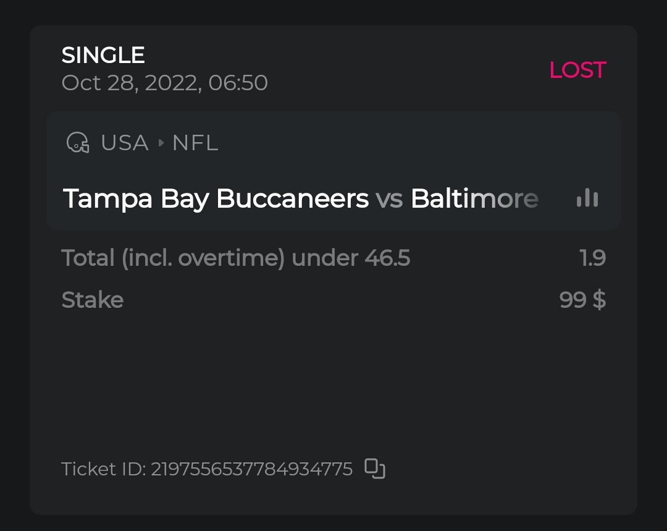Open the NFL league breadcrumb
This screenshot has width=667, height=531.
click(x=195, y=143)
